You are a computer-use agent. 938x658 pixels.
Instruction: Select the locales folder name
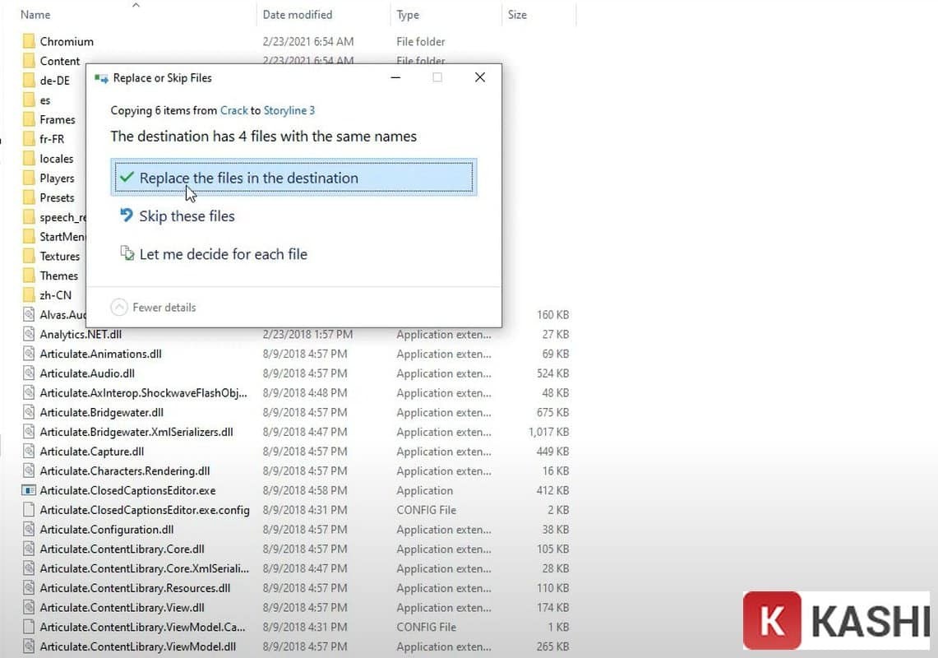click(56, 159)
